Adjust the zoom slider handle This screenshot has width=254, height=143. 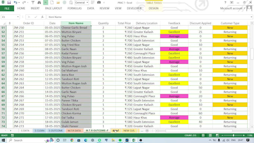point(233,135)
